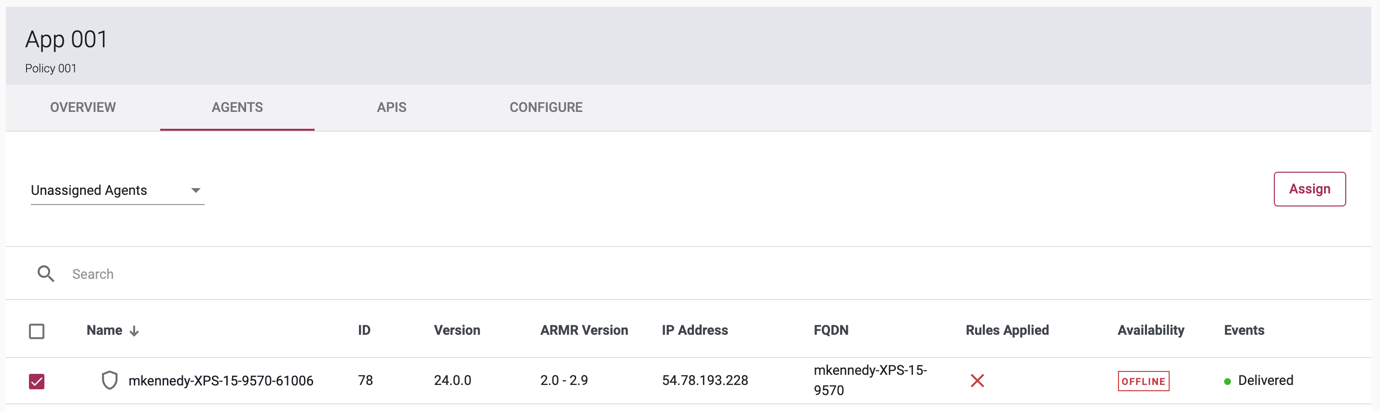
Task: Click the agent name mkennedy-XPS-15-9570-61006
Action: (x=221, y=381)
